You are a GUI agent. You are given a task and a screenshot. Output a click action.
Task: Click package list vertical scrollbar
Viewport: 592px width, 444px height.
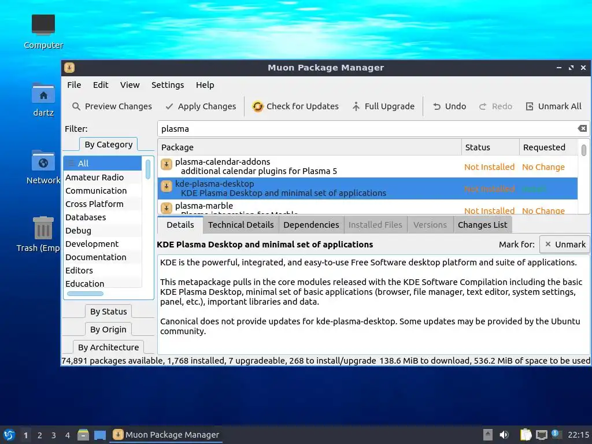[584, 150]
